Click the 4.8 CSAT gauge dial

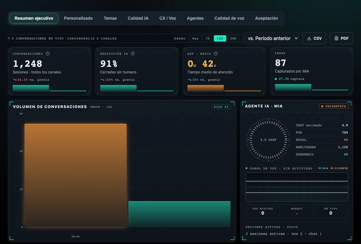(x=268, y=140)
